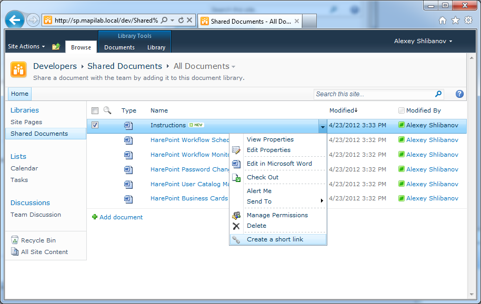
Task: Click the browser back arrow button
Action: coord(14,20)
